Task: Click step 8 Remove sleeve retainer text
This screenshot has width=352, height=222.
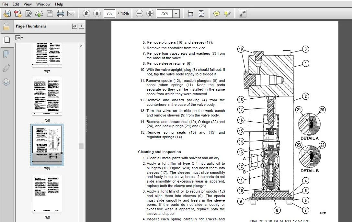Action: (167, 63)
